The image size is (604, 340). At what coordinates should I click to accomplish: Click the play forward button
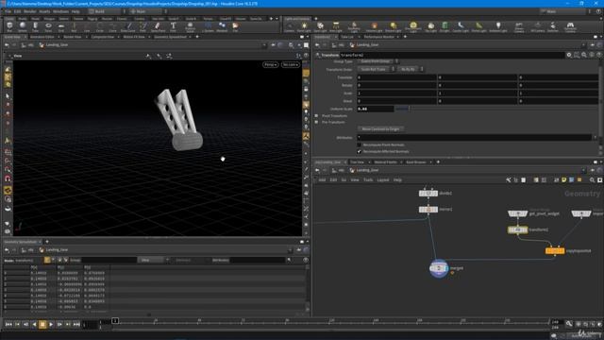pos(51,325)
